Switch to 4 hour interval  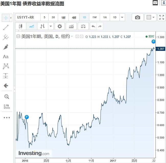coord(74,17)
